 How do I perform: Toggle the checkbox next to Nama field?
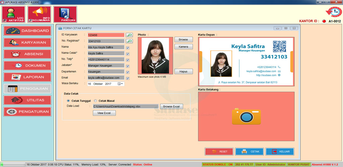[x=128, y=47]
